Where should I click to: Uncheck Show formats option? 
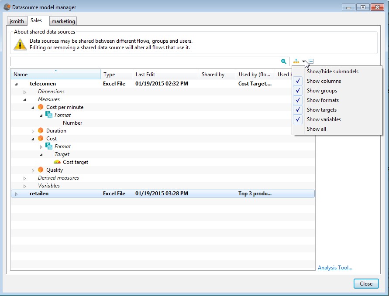(x=298, y=100)
